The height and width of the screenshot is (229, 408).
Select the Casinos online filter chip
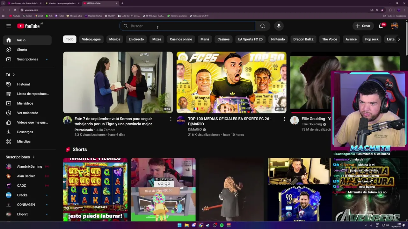(181, 39)
